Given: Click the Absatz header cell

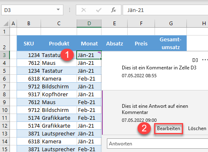Looking at the screenshot, I should pyautogui.click(x=114, y=43).
